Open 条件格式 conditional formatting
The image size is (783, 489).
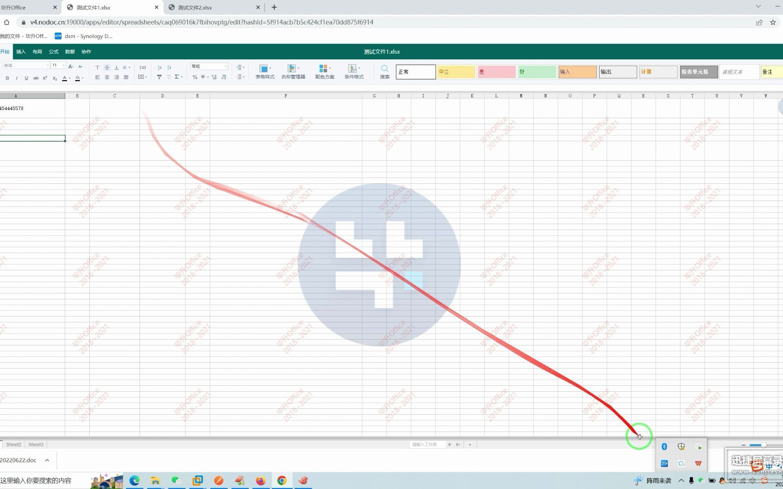coord(354,72)
